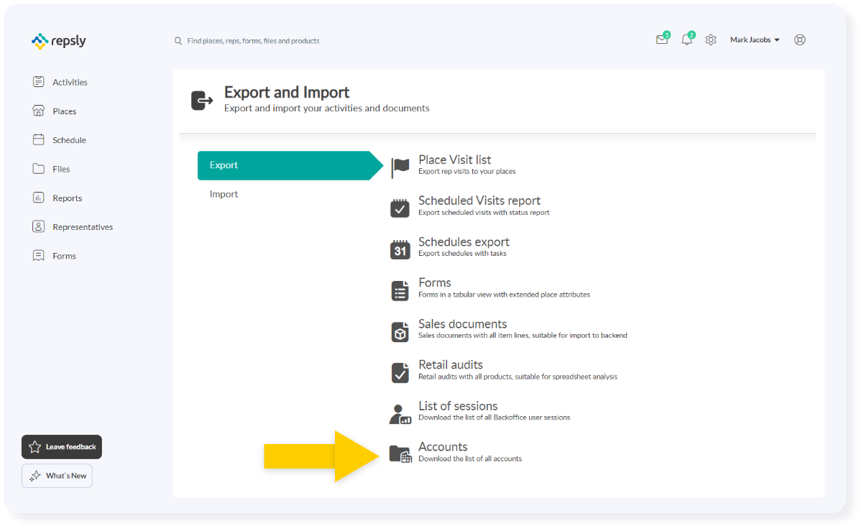Click the Reports chart icon

coord(39,198)
